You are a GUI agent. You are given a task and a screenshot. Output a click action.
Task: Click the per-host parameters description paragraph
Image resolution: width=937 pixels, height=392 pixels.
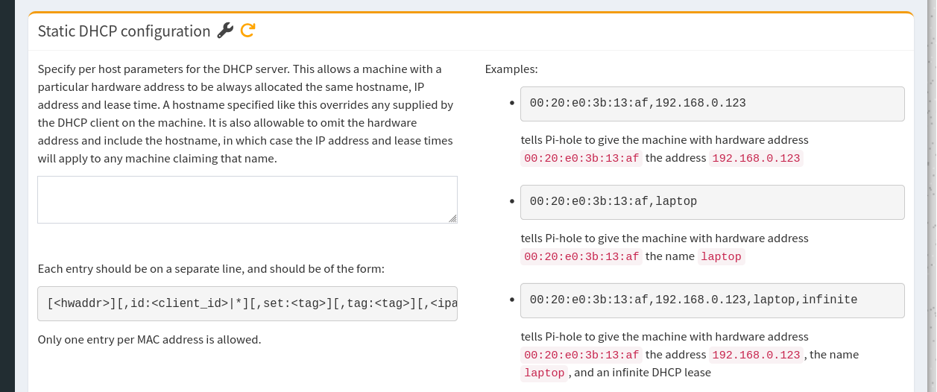pyautogui.click(x=245, y=113)
